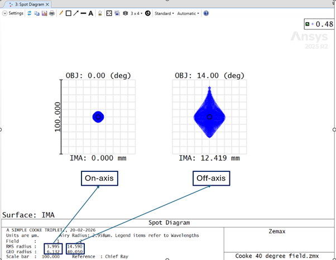Toggle the window lock icon
The image size is (336, 260).
[100, 13]
